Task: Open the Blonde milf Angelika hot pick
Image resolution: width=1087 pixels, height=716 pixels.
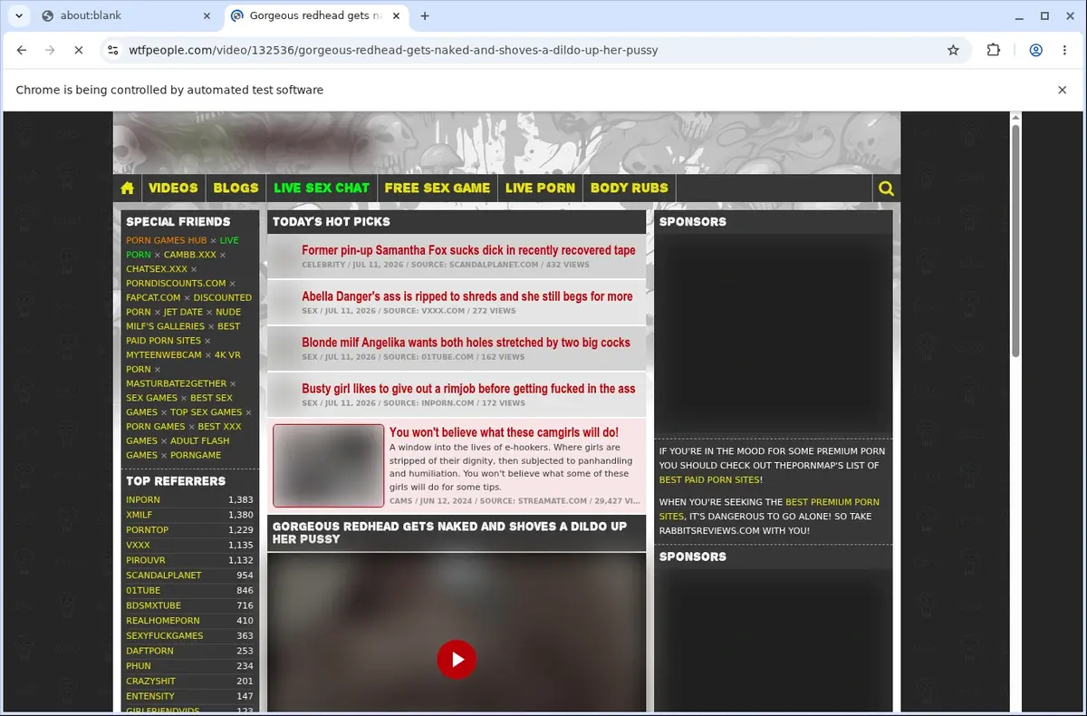Action: 466,343
